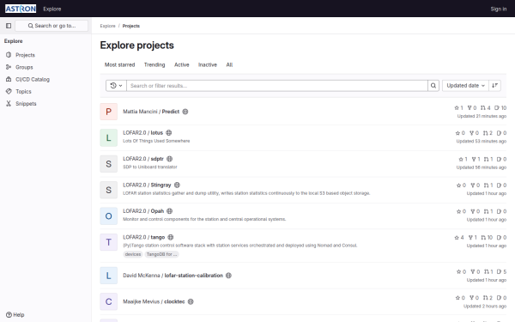This screenshot has width=515, height=322.
Task: Click the Sign in link
Action: coord(498,9)
